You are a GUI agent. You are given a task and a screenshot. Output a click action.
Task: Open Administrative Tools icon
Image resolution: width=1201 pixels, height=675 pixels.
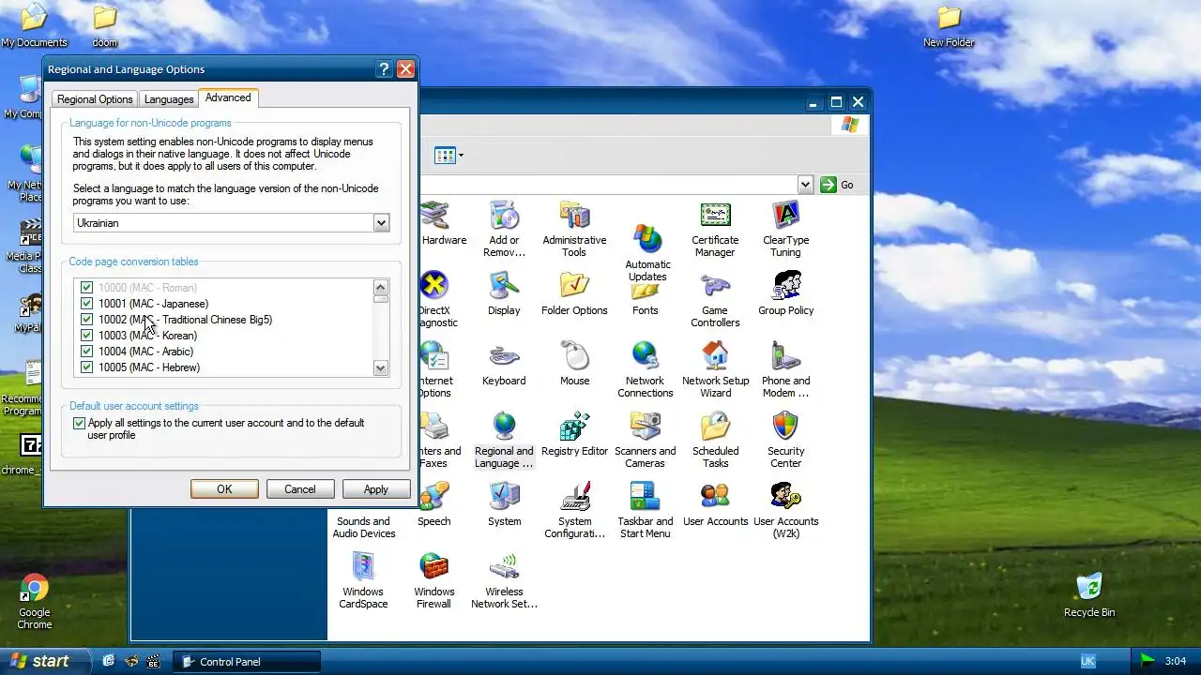coord(574,229)
